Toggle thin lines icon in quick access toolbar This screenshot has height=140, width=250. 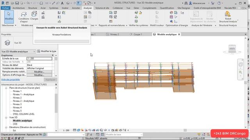click(x=79, y=3)
